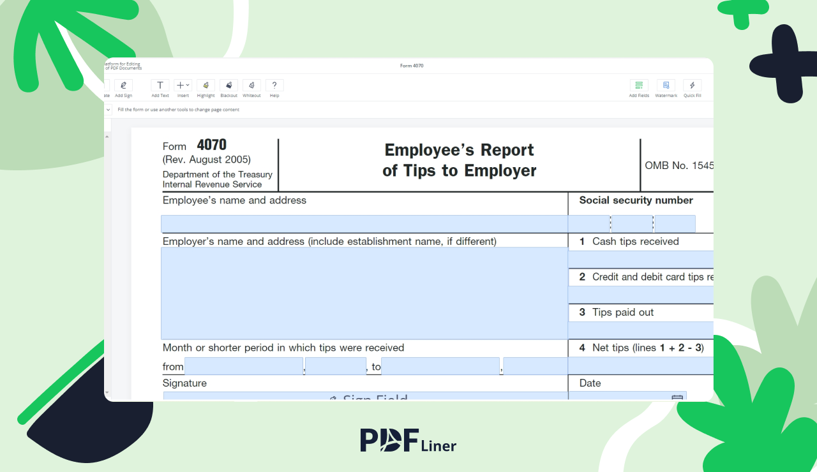Choose the Add Text tool
The width and height of the screenshot is (817, 472).
pos(160,85)
